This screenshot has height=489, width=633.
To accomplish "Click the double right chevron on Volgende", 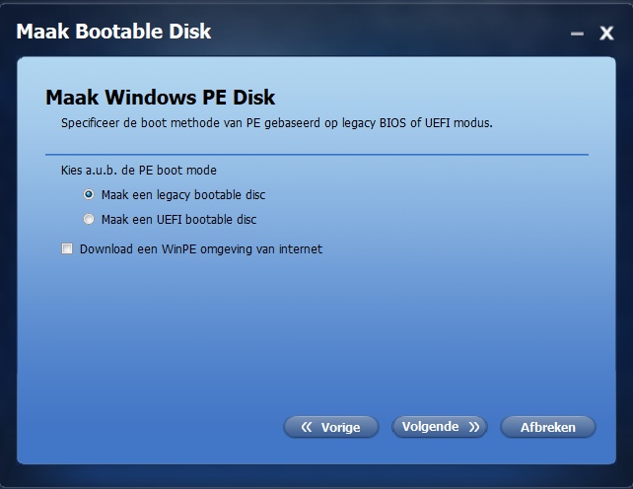I will click(x=474, y=427).
